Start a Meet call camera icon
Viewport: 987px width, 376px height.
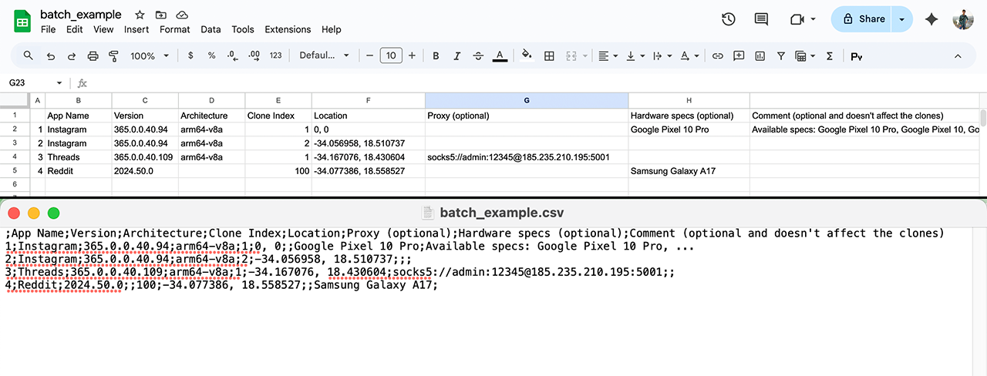pyautogui.click(x=797, y=19)
